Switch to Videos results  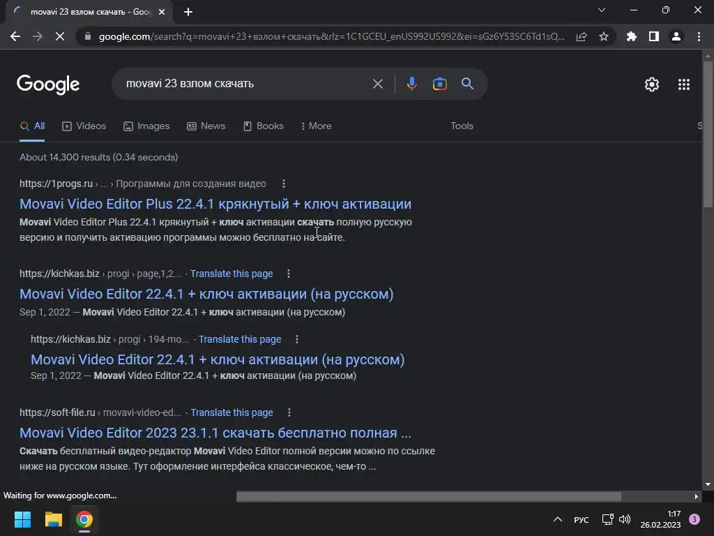pyautogui.click(x=84, y=126)
